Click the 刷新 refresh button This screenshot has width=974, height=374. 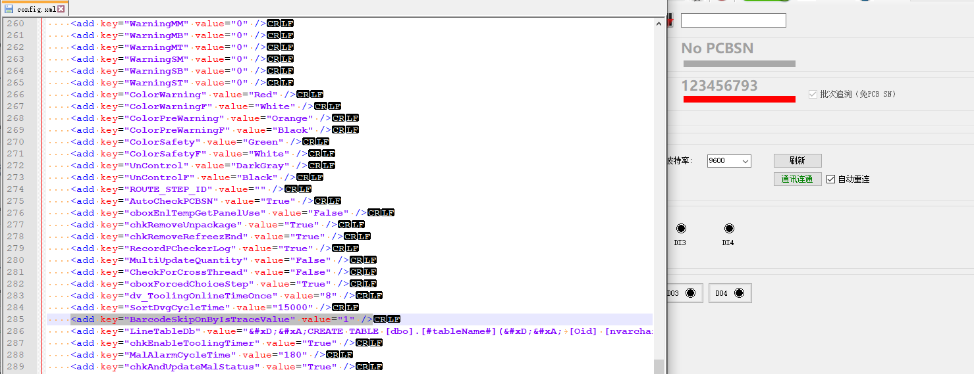(x=797, y=161)
